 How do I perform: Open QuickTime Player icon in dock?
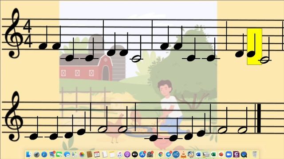[x=244, y=155]
